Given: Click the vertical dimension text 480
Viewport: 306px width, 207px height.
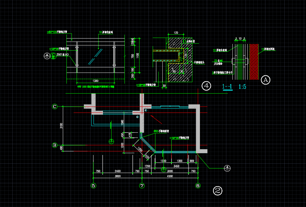Looking at the screenshot, I should 61,148.
